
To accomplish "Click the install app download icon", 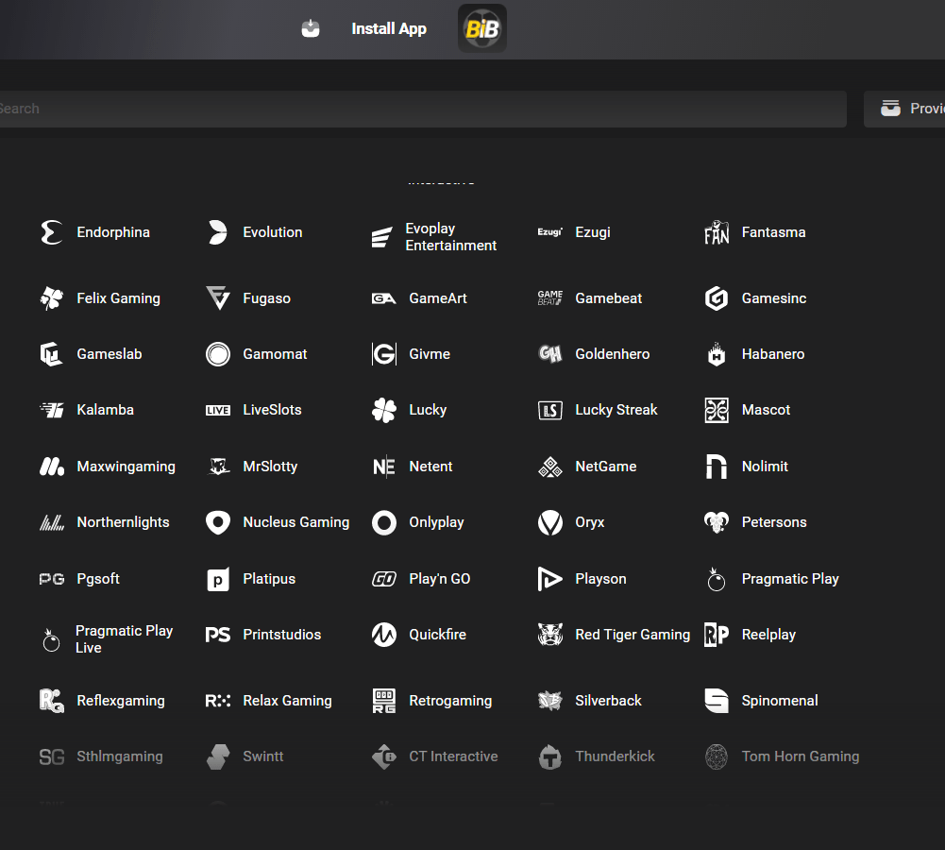I will (311, 28).
